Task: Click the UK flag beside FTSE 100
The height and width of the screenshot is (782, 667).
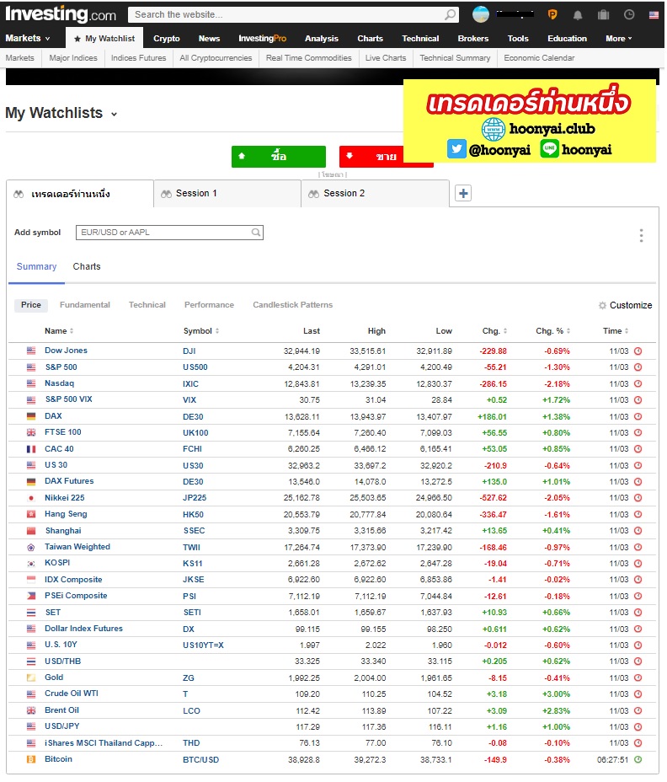Action: [31, 433]
